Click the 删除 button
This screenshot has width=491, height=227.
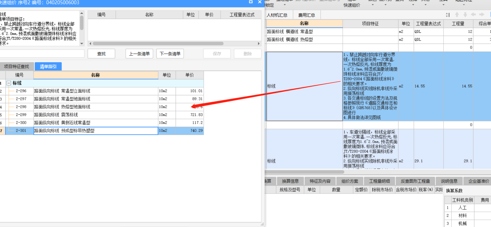point(248,54)
